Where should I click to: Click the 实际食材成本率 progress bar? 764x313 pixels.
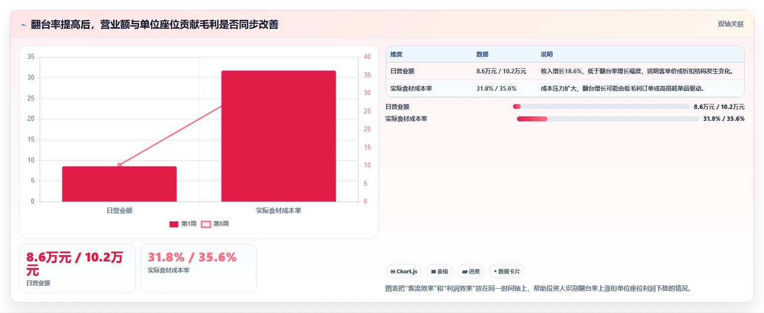pyautogui.click(x=608, y=119)
